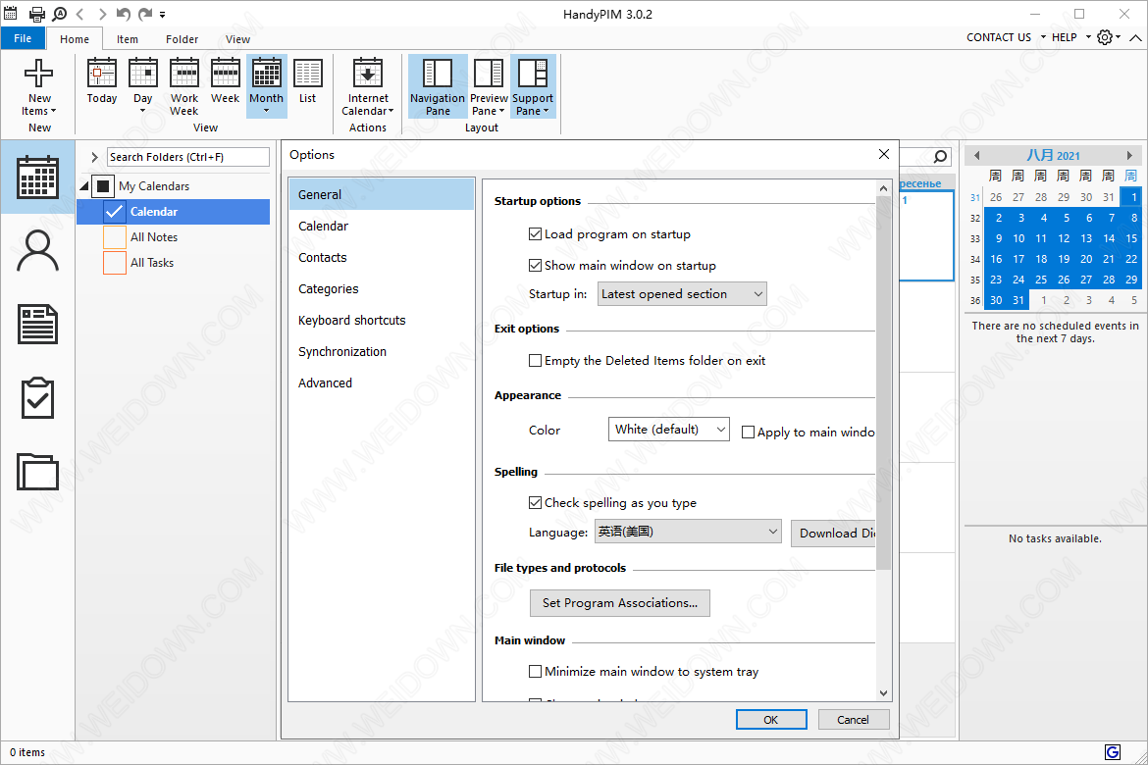Click the Support Pane layout icon

pos(532,74)
